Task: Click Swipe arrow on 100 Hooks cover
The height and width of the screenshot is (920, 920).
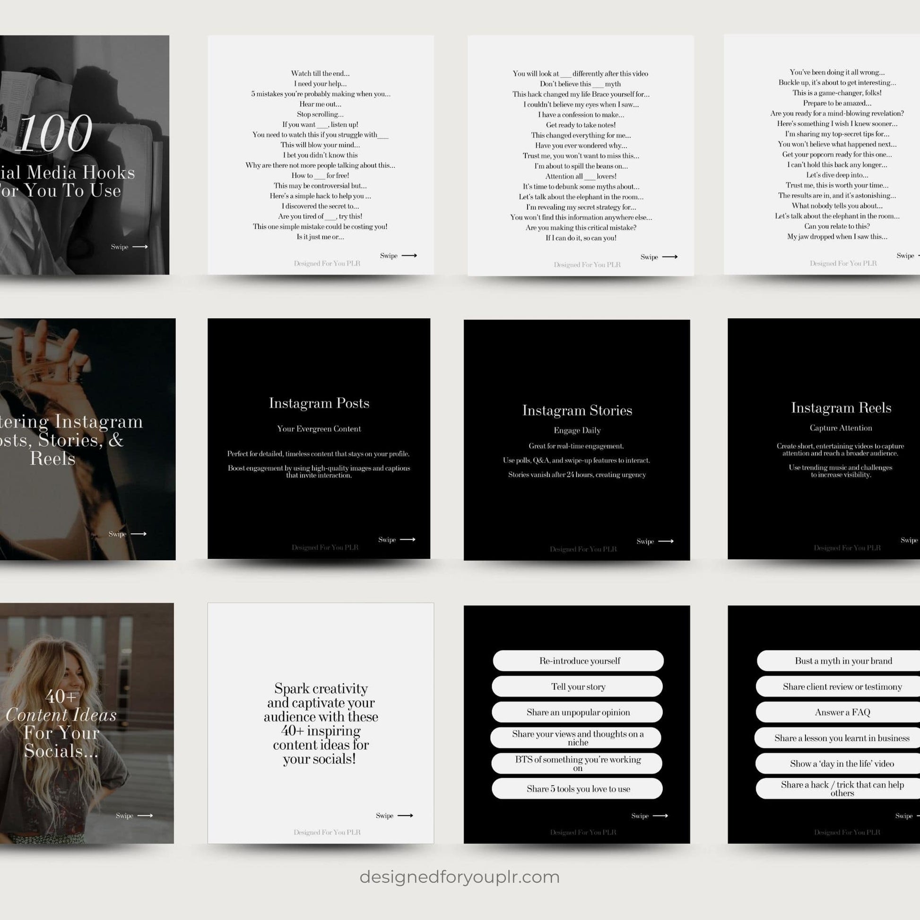Action: [140, 247]
